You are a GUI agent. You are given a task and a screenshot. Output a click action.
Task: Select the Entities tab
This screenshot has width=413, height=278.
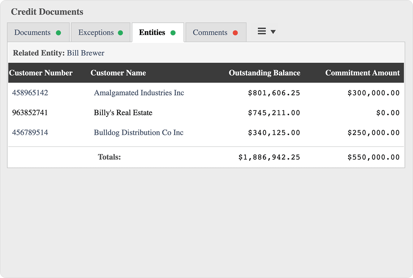[x=152, y=32]
